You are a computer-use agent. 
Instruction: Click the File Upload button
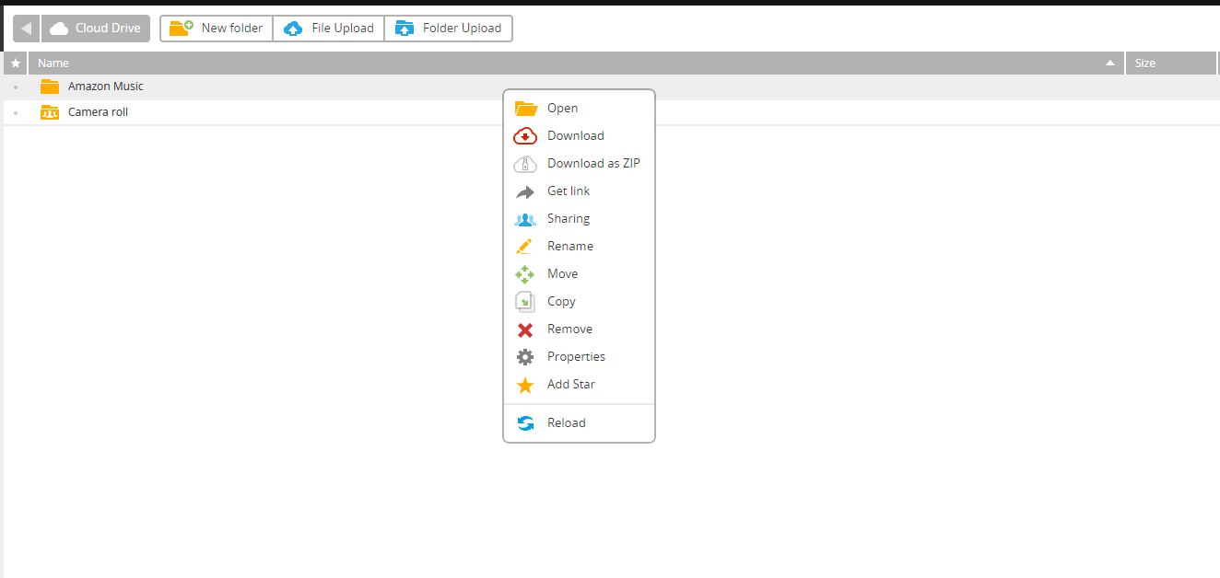click(x=329, y=29)
